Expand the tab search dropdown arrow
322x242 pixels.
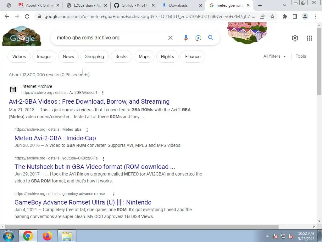coord(284,6)
